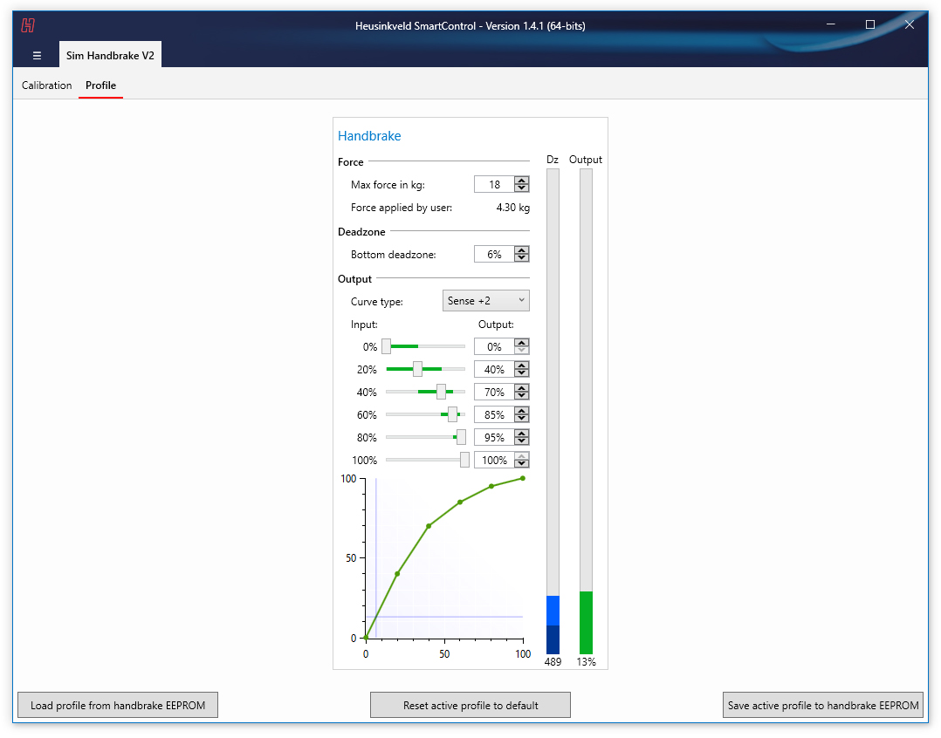Close the SmartControl window
Image resolution: width=941 pixels, height=738 pixels.
910,24
